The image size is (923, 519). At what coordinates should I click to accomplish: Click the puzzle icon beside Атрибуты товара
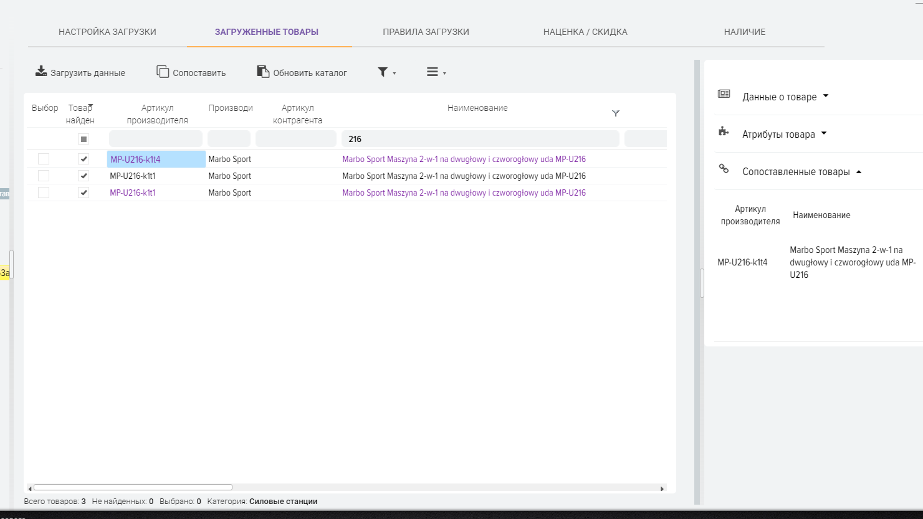tap(724, 131)
